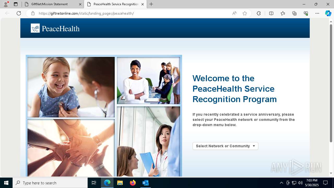Click the Welcome heading text
334x188 pixels.
pyautogui.click(x=235, y=89)
